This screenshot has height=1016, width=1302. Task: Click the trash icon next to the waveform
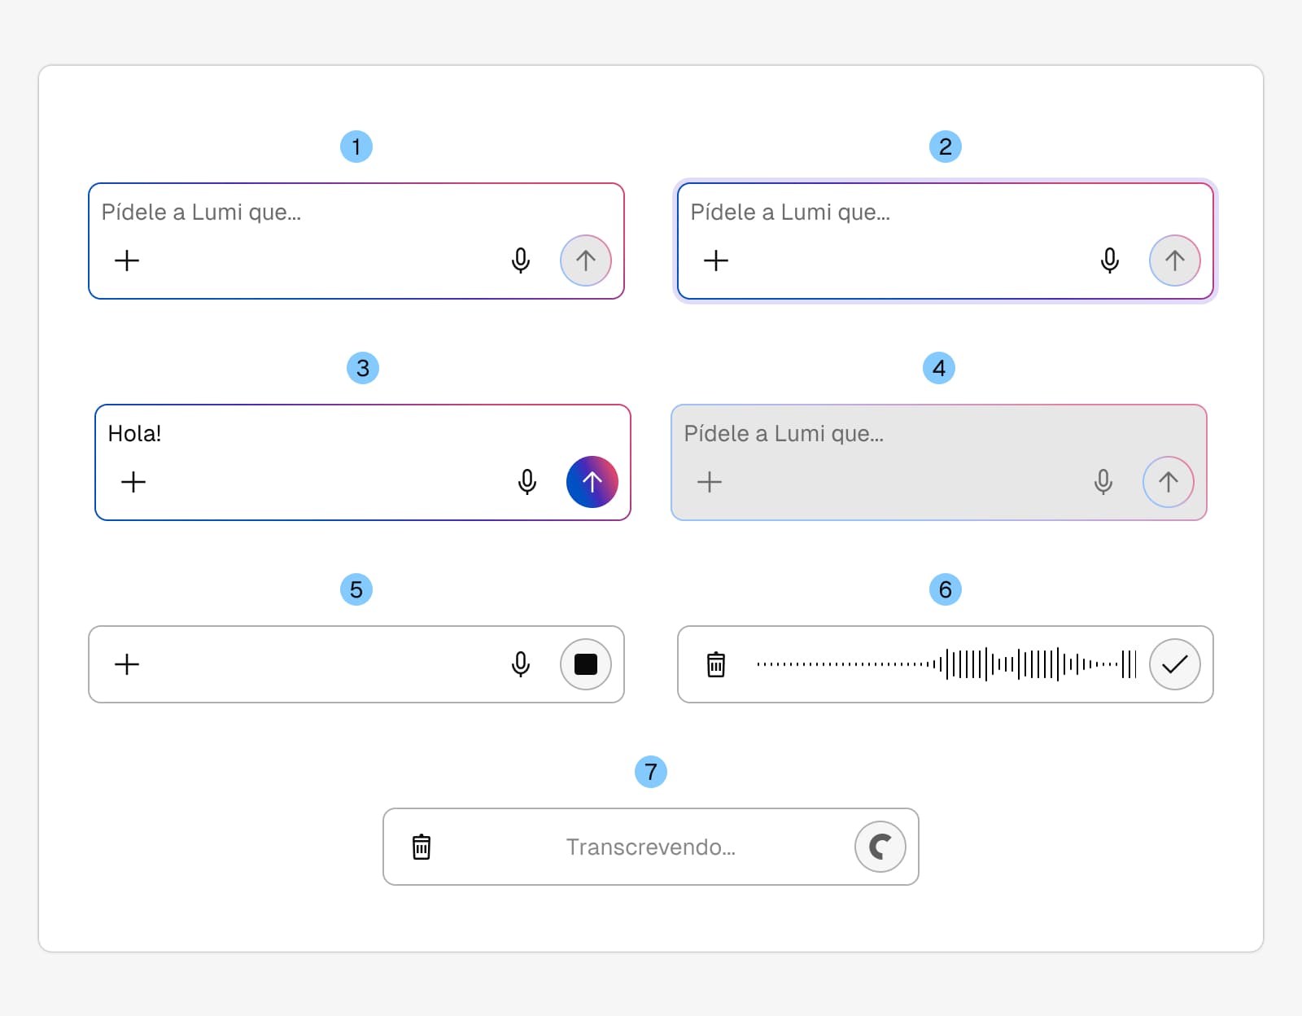(716, 664)
